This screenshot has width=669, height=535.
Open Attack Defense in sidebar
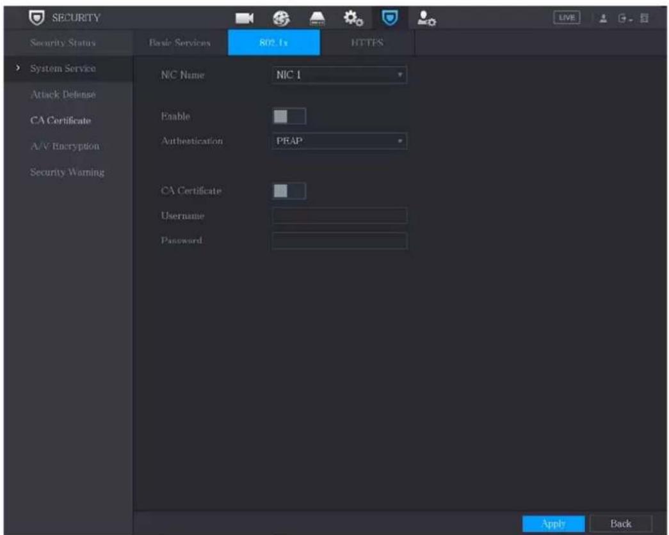coord(63,95)
